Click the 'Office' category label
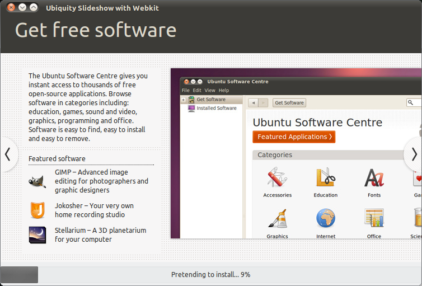This screenshot has height=286, width=422. 374,236
